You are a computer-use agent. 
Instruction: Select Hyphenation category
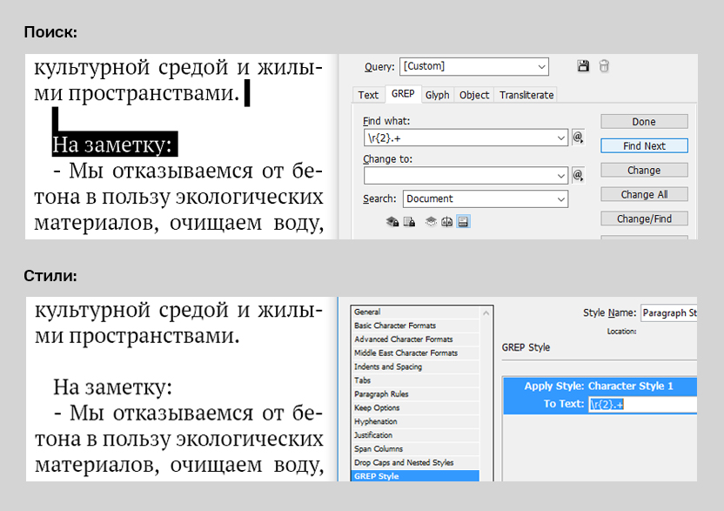coord(415,422)
